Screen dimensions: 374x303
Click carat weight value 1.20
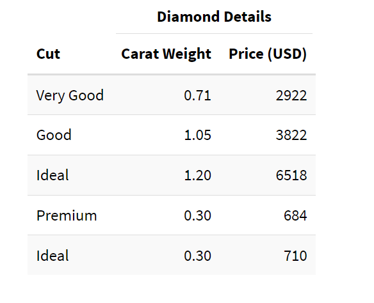197,175
